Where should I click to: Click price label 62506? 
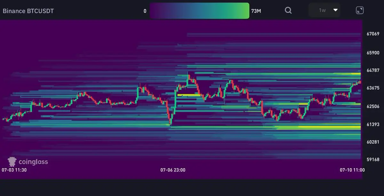point(373,106)
